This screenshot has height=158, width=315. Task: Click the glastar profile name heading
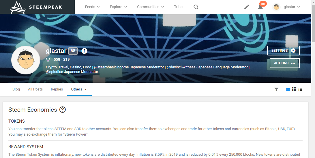click(x=56, y=51)
